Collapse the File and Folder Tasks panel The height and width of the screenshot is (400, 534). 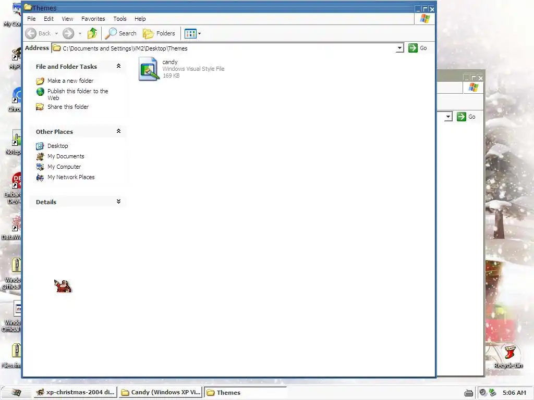[x=118, y=66]
